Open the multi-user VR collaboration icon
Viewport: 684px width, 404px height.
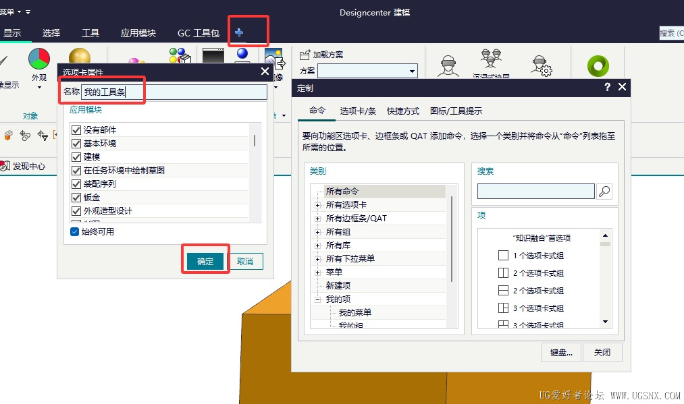[x=491, y=59]
